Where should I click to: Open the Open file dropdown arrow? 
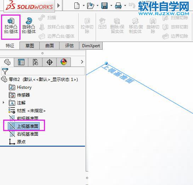pyautogui.click(x=97, y=5)
